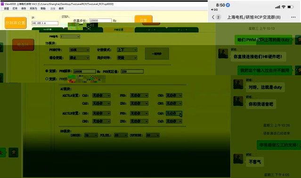Open the INMODE dropdown in the DB模块 section
Screen dimensions: 301x178
tap(91, 135)
